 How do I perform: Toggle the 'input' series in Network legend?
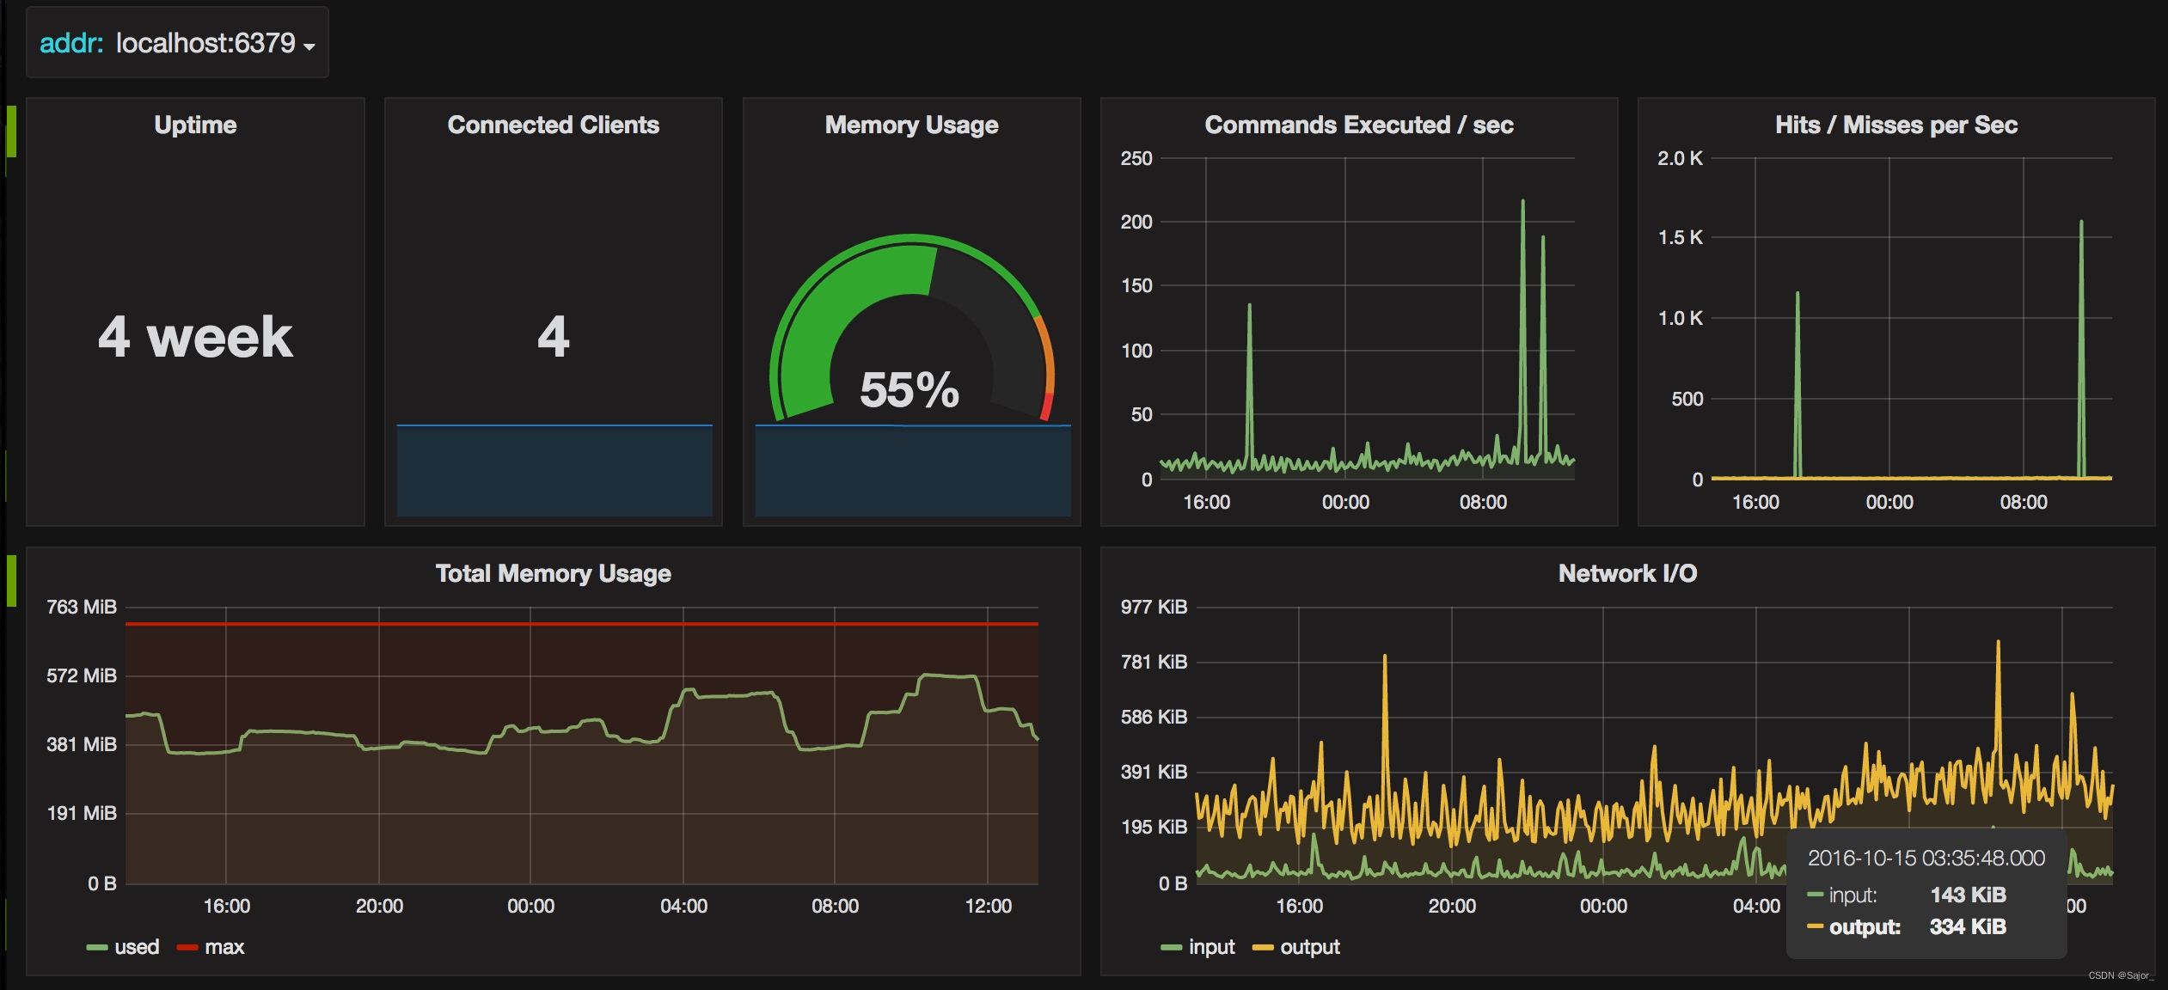click(1211, 947)
